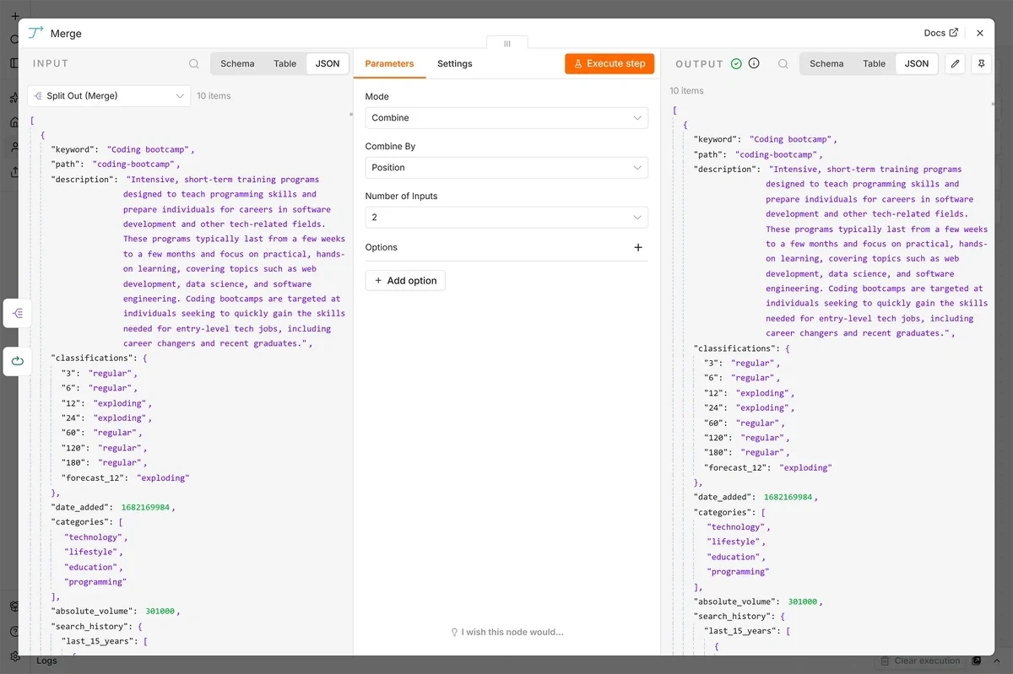The height and width of the screenshot is (674, 1013).
Task: Click the search icon in the Input panel
Action: point(194,63)
